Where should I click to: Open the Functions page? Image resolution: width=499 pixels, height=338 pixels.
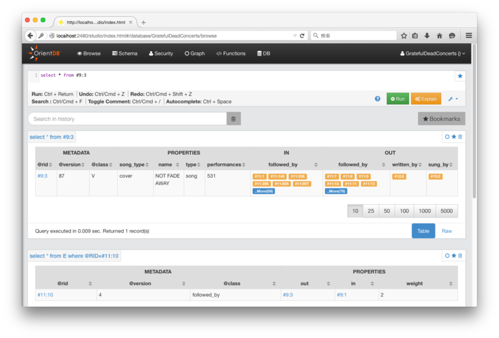[231, 54]
